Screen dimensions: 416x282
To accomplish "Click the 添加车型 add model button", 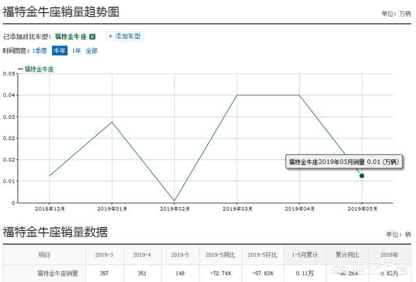I will tap(125, 36).
